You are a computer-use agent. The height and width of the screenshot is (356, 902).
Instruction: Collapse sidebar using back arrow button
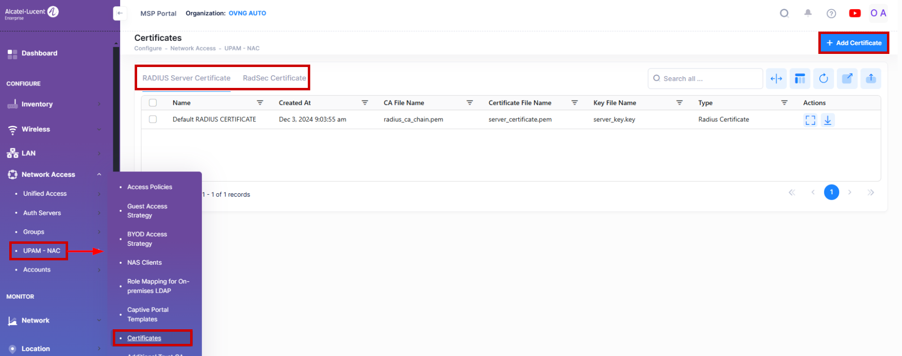120,13
